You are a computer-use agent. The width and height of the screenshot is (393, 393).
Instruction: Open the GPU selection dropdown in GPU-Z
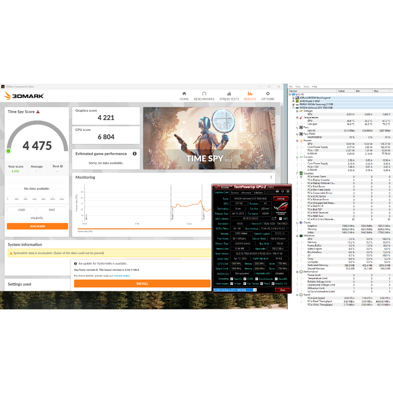(254, 290)
